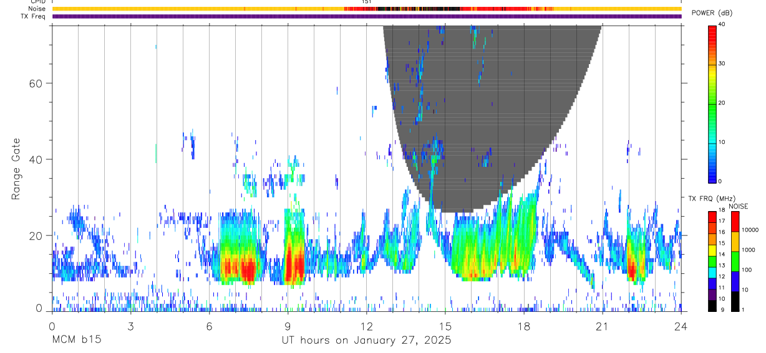Click the 'Range Gate' y-axis title
The image size is (766, 353).
tap(17, 170)
